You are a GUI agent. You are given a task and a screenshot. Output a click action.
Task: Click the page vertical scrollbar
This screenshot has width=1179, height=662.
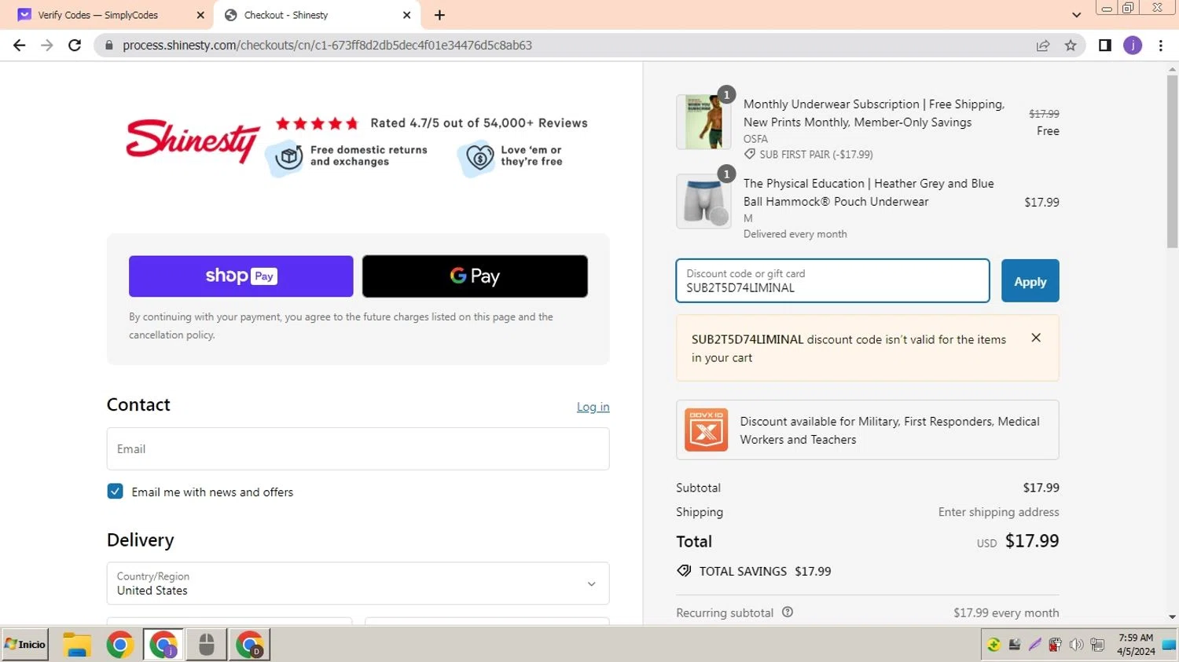tap(1172, 161)
